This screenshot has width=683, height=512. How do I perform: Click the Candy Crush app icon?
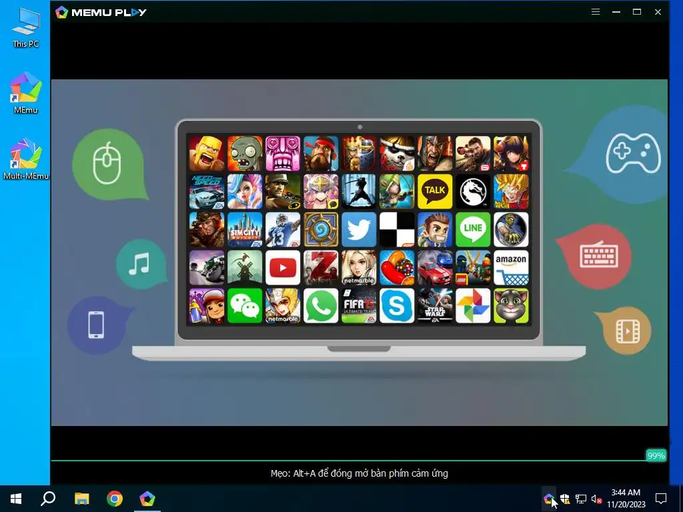coord(397,268)
